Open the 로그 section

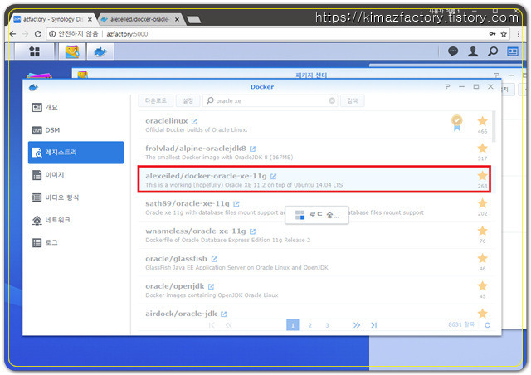76,242
